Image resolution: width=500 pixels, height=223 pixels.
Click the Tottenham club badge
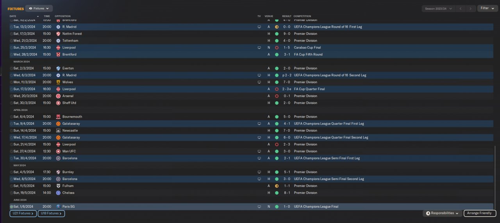point(58,41)
